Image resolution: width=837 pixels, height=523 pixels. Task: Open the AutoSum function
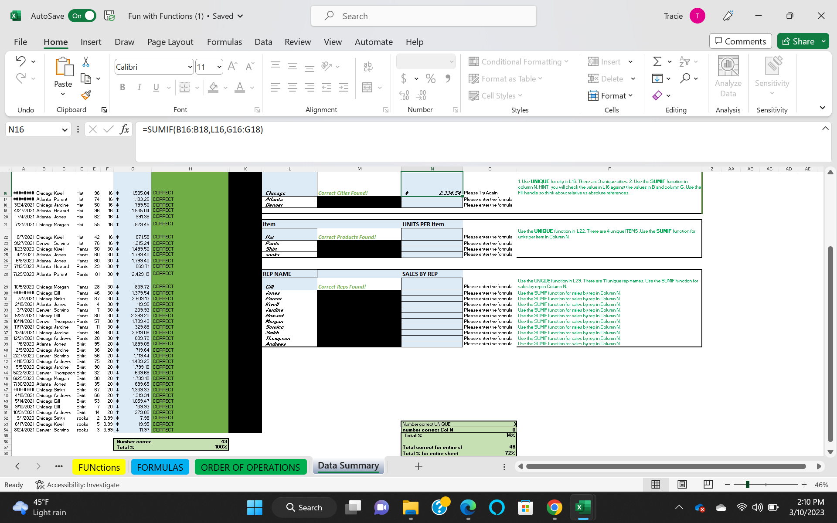click(657, 61)
